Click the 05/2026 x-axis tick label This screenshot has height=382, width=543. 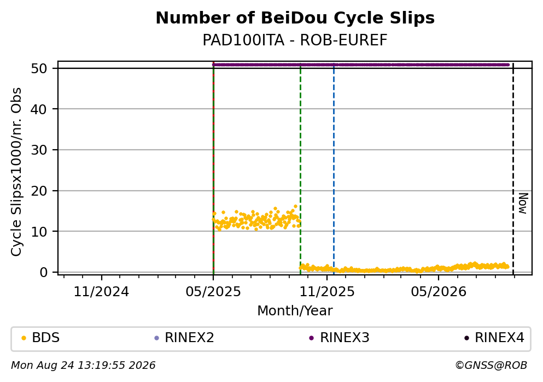click(x=439, y=292)
